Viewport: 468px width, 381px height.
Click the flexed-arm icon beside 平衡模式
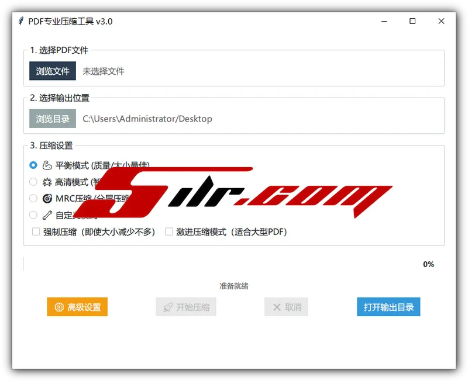[47, 165]
